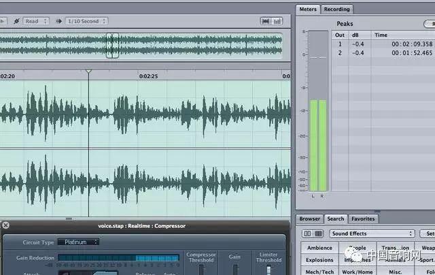435x275 pixels.
Task: Click the People keyword button
Action: pyautogui.click(x=358, y=248)
